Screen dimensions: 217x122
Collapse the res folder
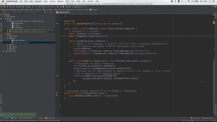5,34
